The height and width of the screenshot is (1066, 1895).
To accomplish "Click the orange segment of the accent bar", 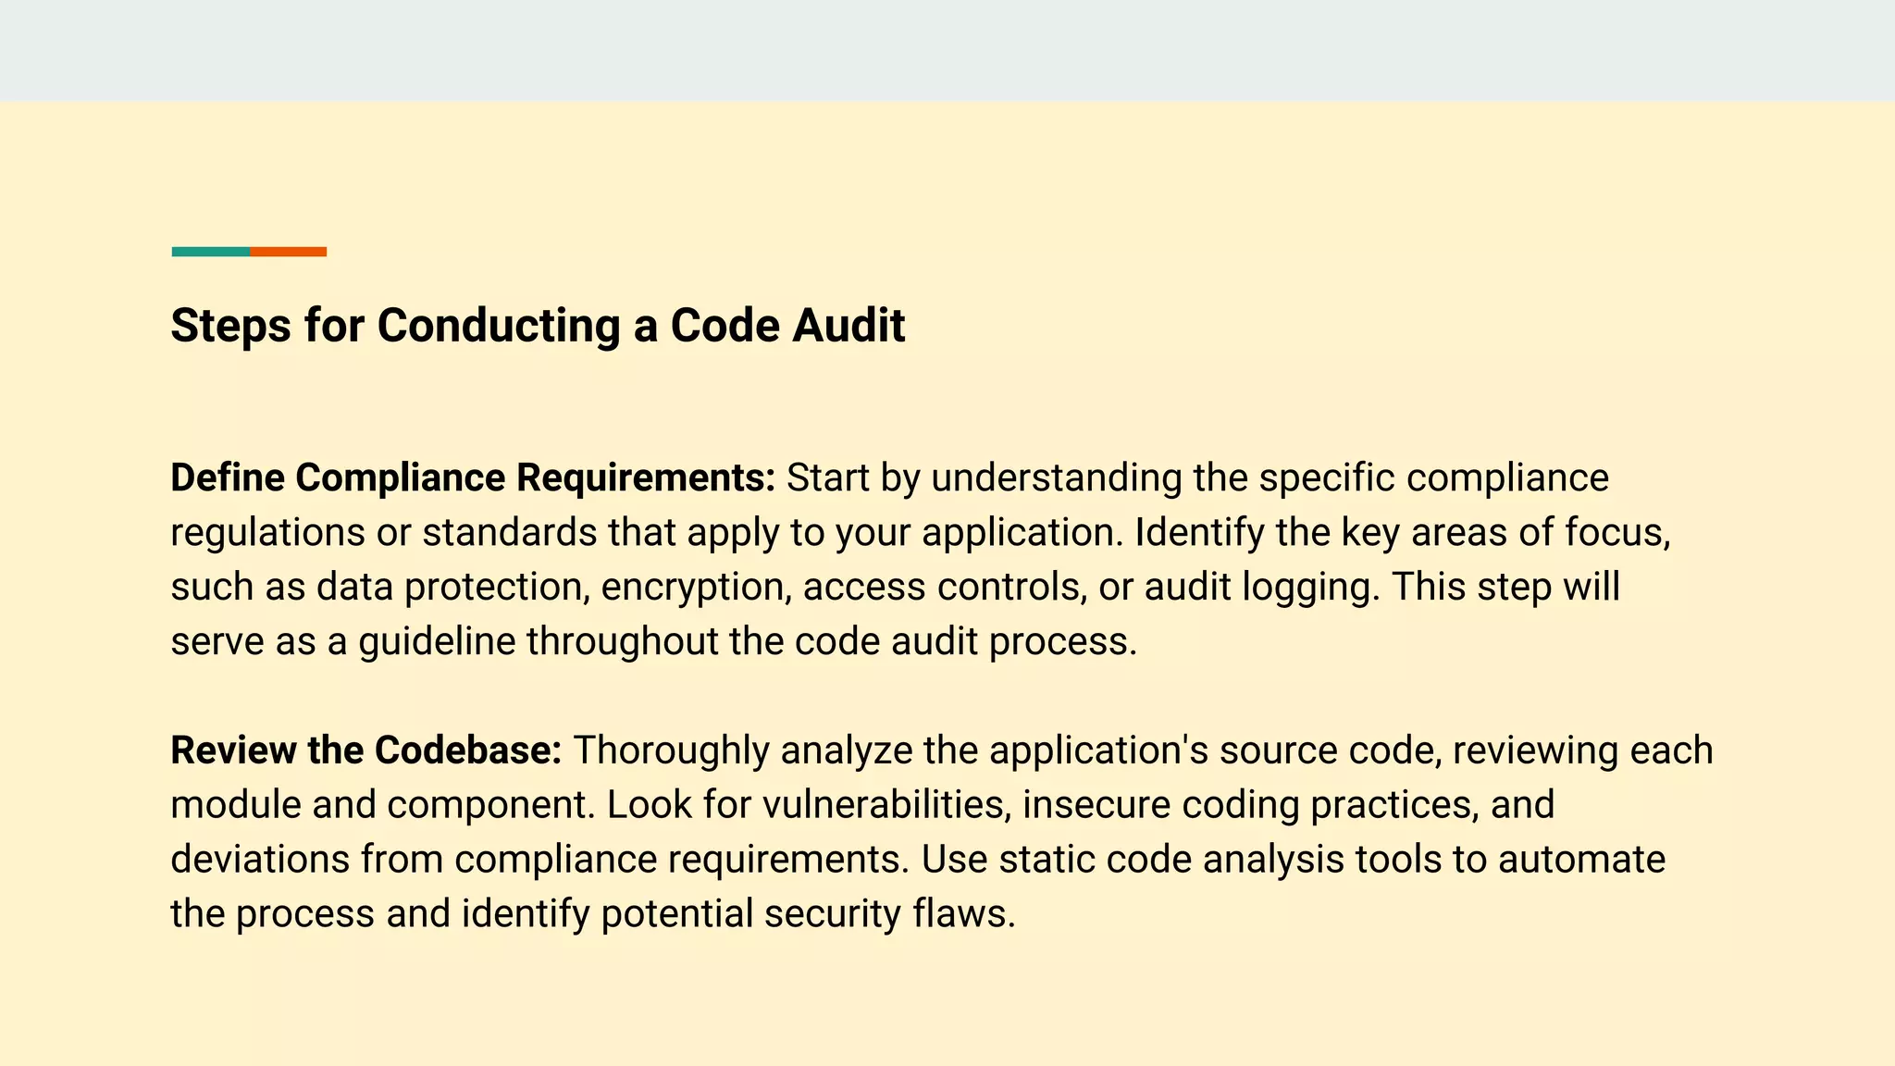I will 288,252.
